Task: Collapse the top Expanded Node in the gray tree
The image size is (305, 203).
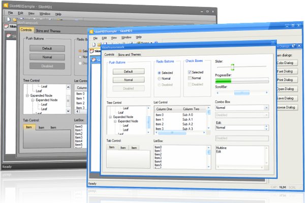Action: (x=26, y=95)
